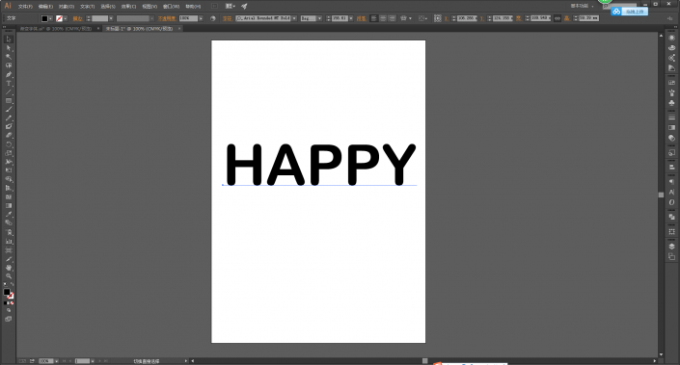Open the Stroke panel icon

click(671, 117)
